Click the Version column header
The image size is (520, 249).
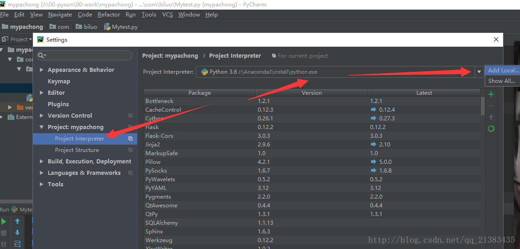(312, 93)
